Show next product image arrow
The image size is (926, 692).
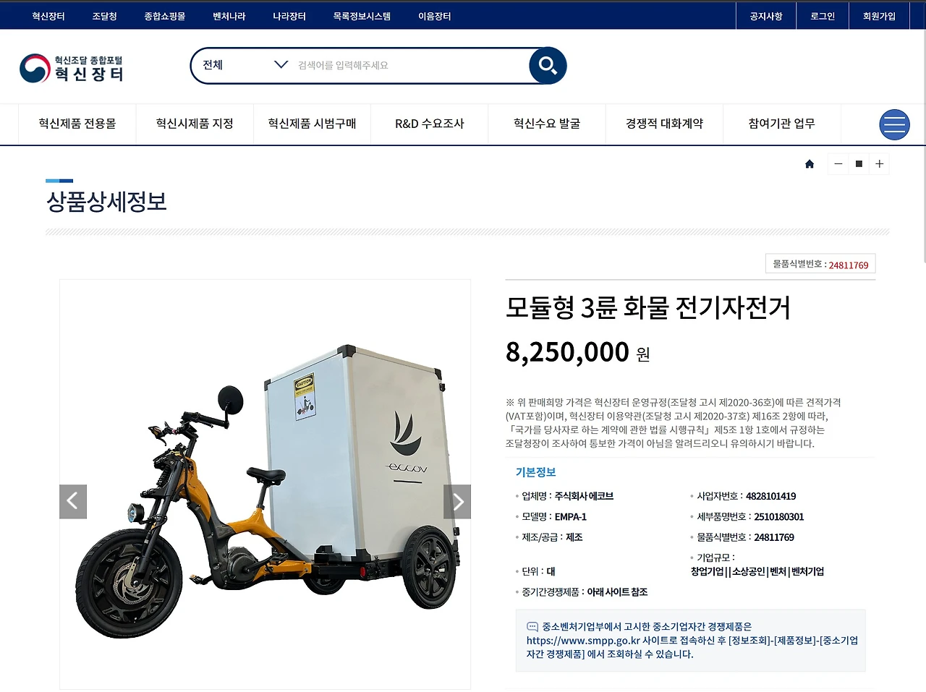point(457,501)
